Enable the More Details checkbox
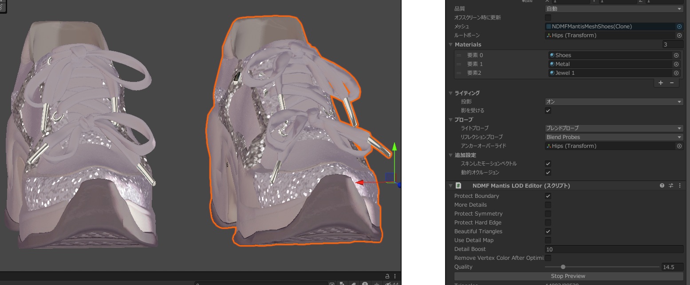Image resolution: width=690 pixels, height=285 pixels. [548, 205]
